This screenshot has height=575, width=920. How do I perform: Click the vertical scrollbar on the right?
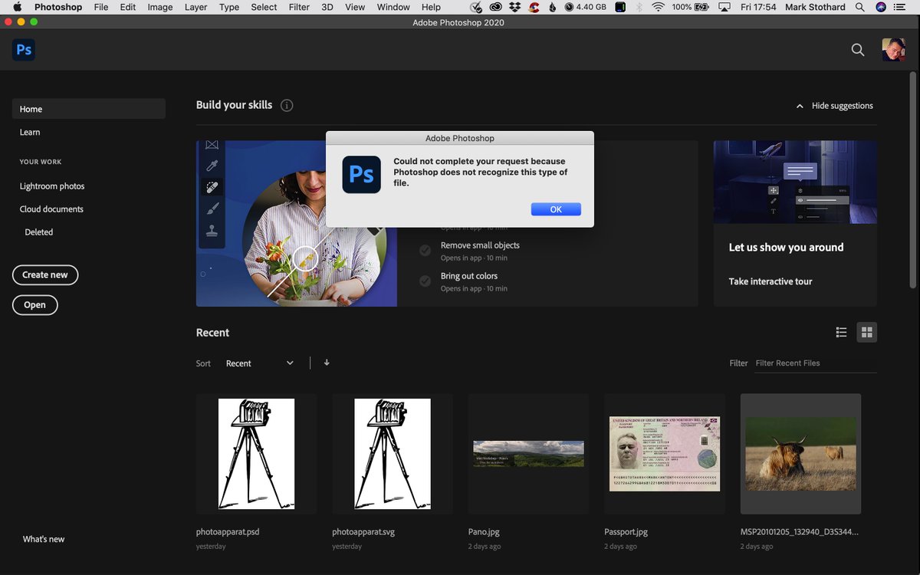click(x=912, y=180)
